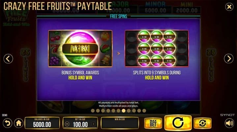Decrease bet with the minus button
This screenshot has height=132, width=237.
(x=67, y=124)
